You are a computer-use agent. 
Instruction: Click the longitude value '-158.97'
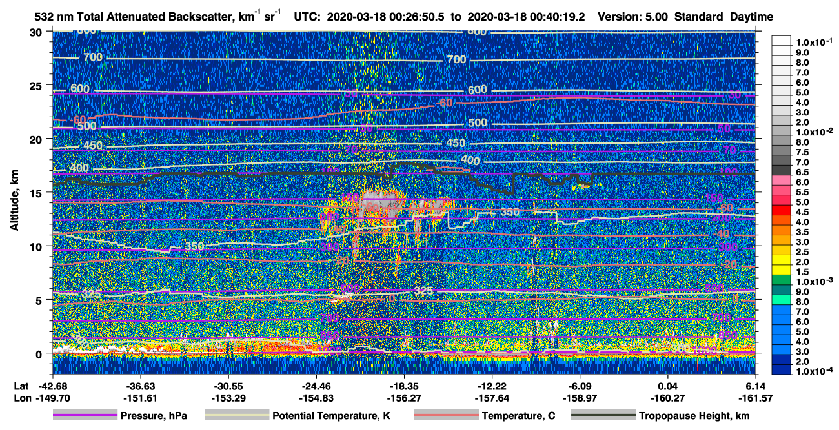click(580, 398)
